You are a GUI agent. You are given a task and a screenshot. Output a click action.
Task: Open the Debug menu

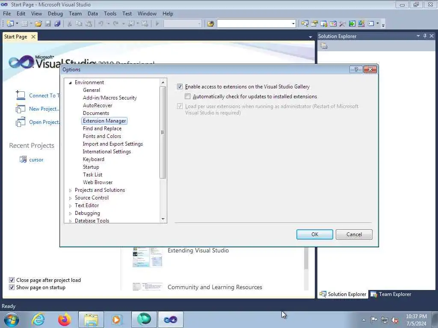[55, 13]
